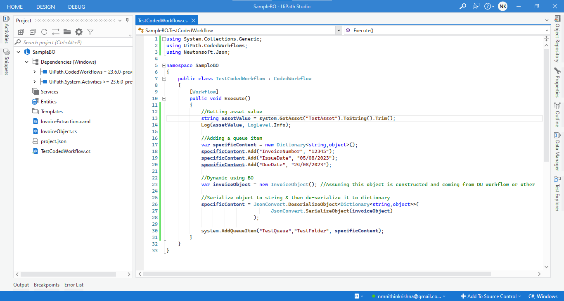Click the C#, Windows status indicator

pos(543,296)
